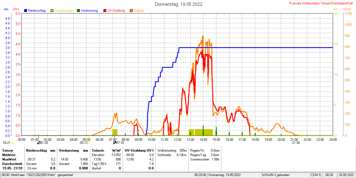Viewport: 356px width, 178px height.
Task: Click the UV max value 4.2
Action: pos(151,159)
